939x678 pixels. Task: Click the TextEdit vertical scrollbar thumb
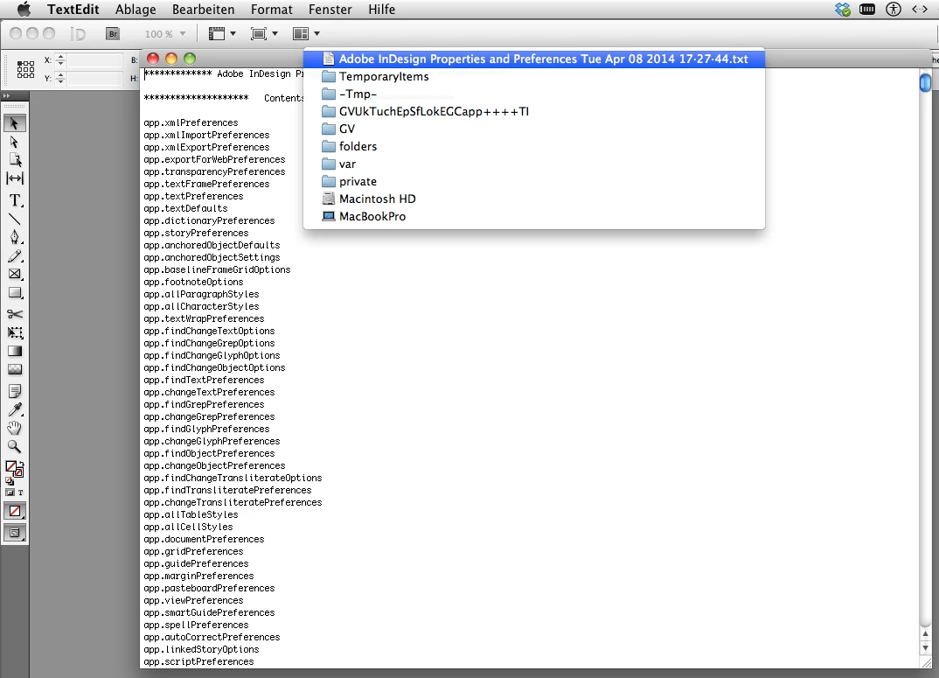(925, 81)
